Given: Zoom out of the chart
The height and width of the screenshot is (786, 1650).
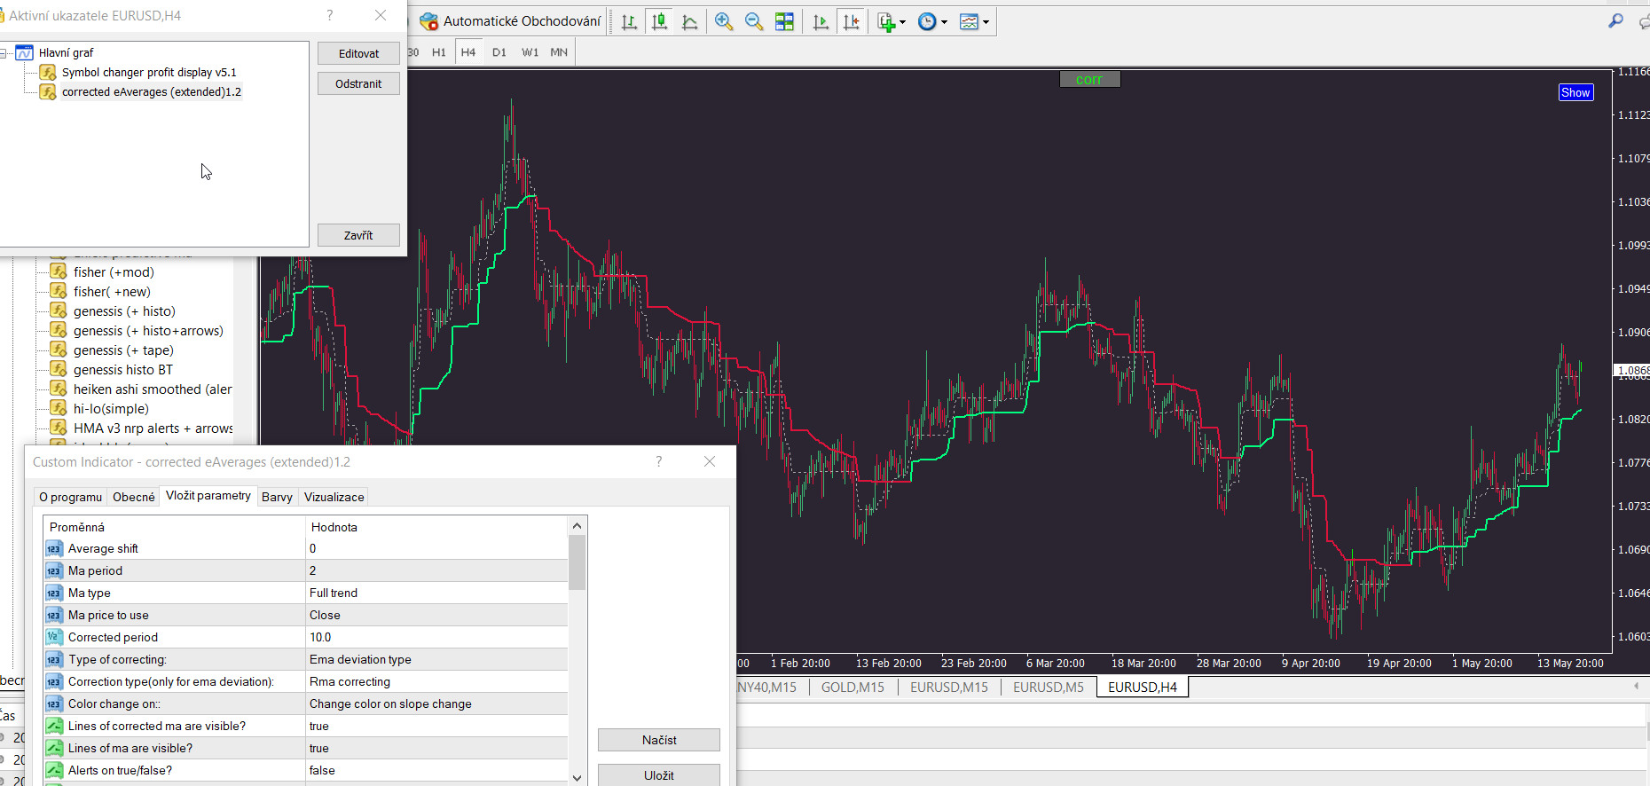Looking at the screenshot, I should tap(754, 22).
